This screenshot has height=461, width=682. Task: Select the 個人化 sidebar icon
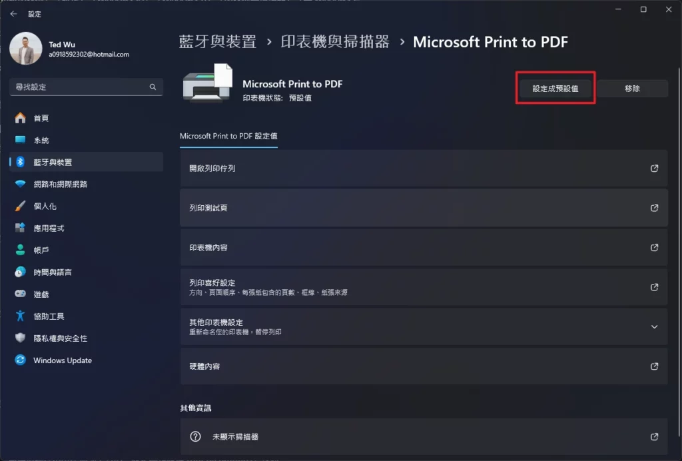point(18,207)
